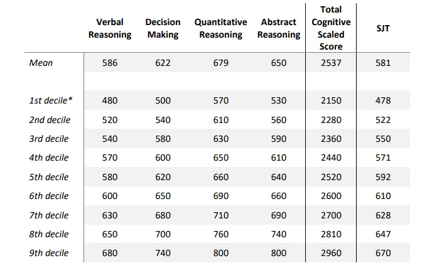Select the 2nd decile total 2280
The height and width of the screenshot is (268, 427).
[x=331, y=120]
